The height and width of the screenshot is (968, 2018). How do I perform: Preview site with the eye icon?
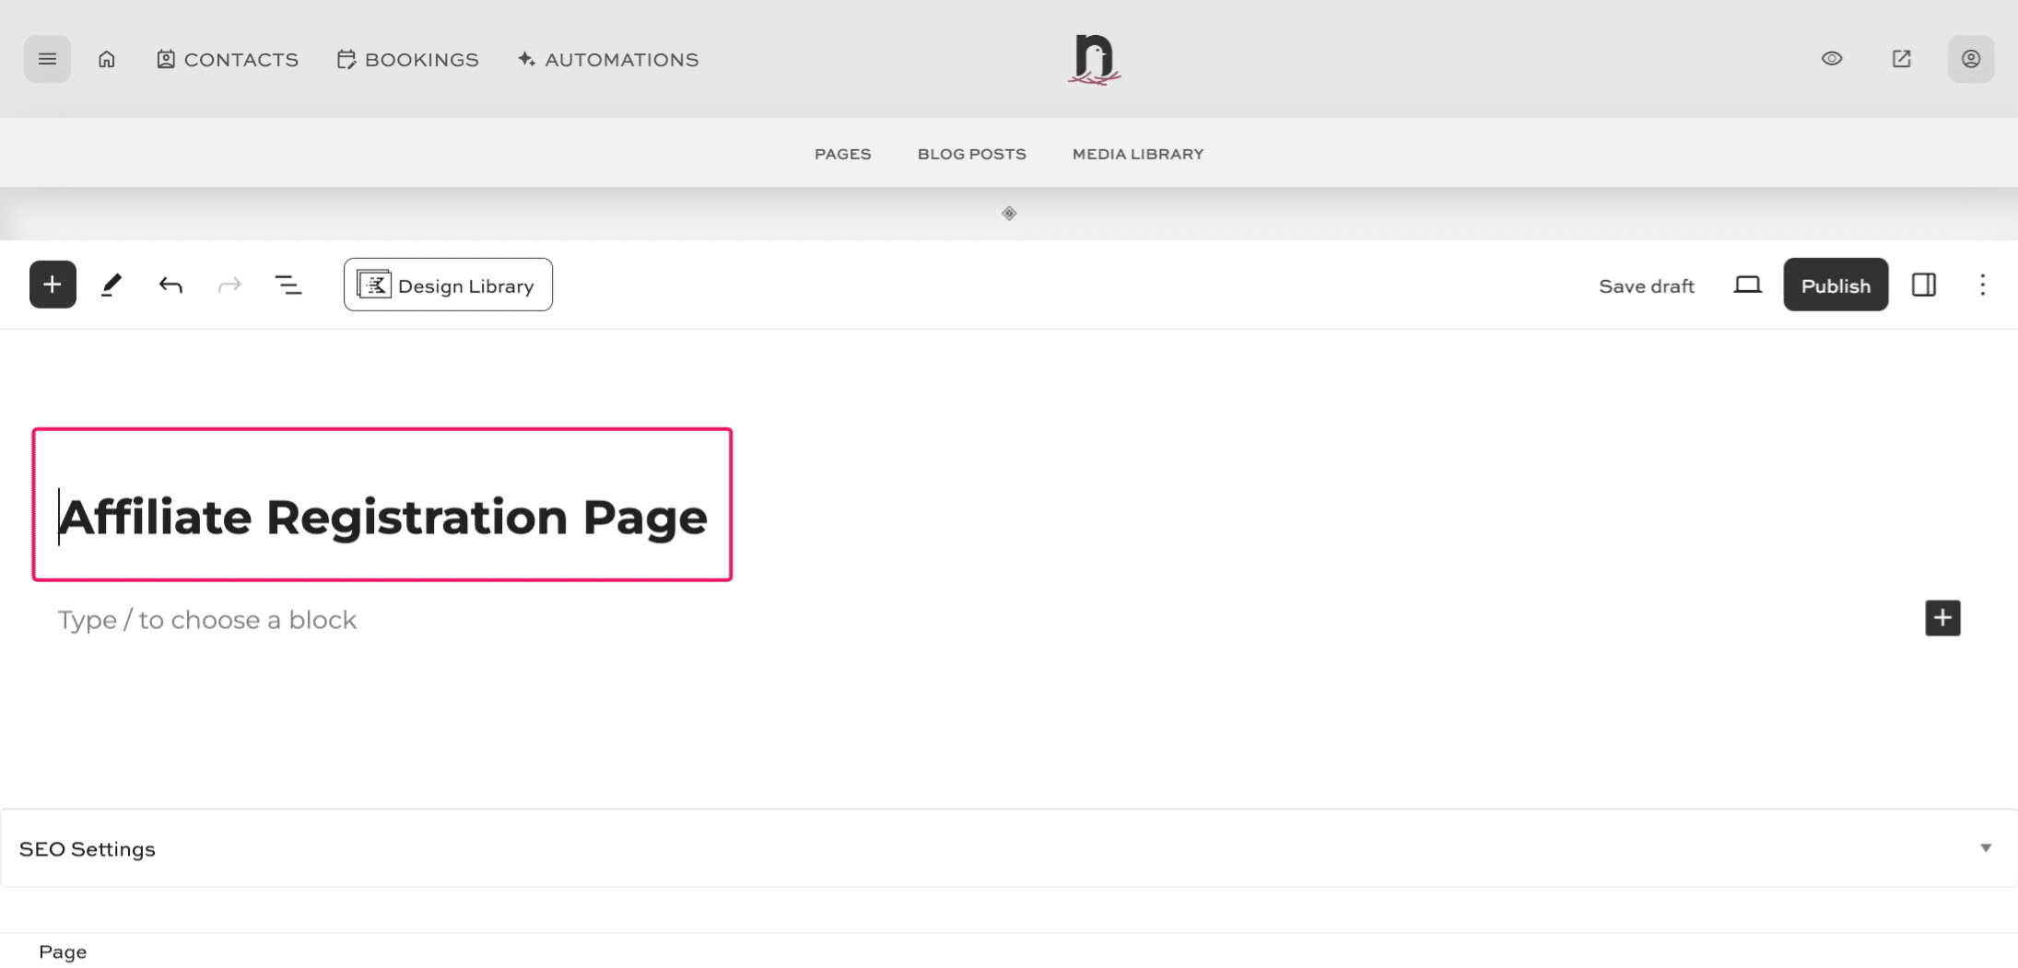tap(1832, 59)
